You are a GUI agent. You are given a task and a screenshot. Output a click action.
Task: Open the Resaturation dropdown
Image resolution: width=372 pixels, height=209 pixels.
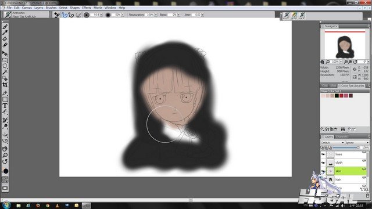(156, 15)
